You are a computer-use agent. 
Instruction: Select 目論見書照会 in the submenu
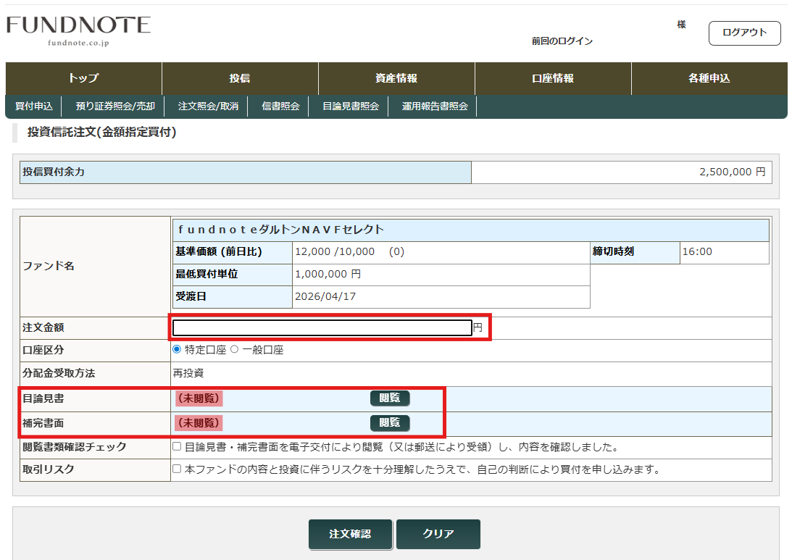(x=351, y=106)
